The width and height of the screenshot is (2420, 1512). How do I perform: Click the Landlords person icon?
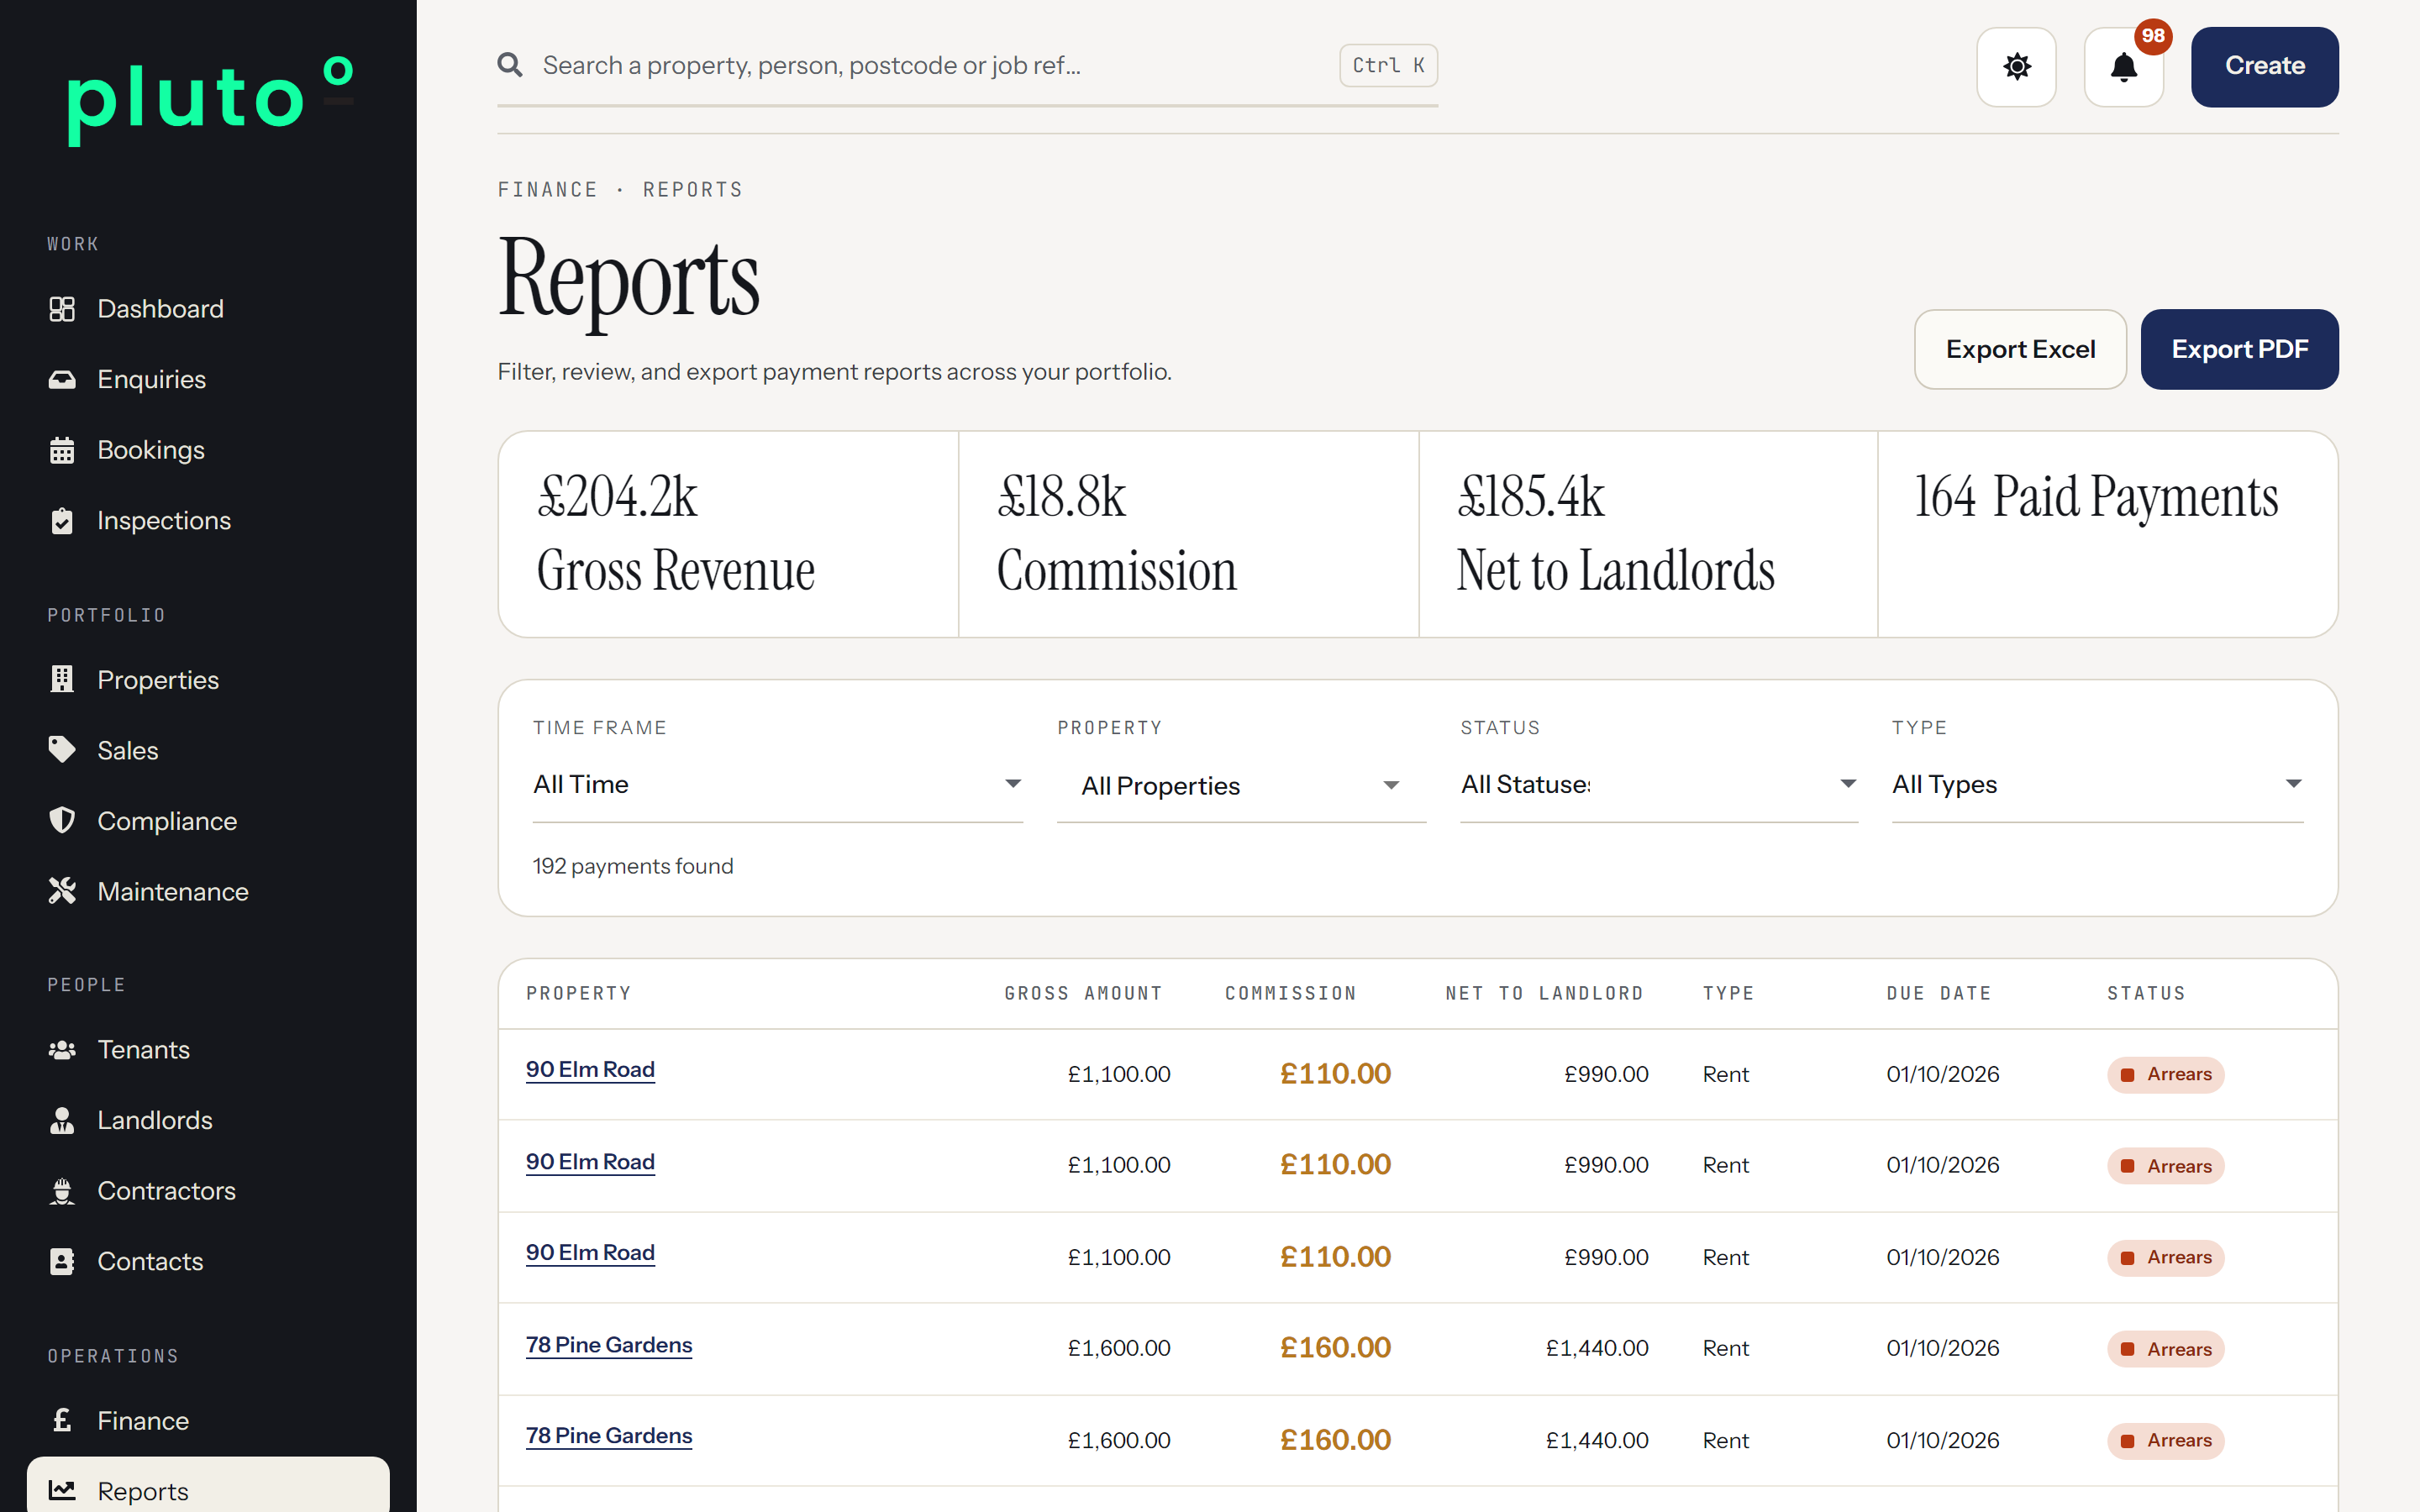click(x=62, y=1120)
